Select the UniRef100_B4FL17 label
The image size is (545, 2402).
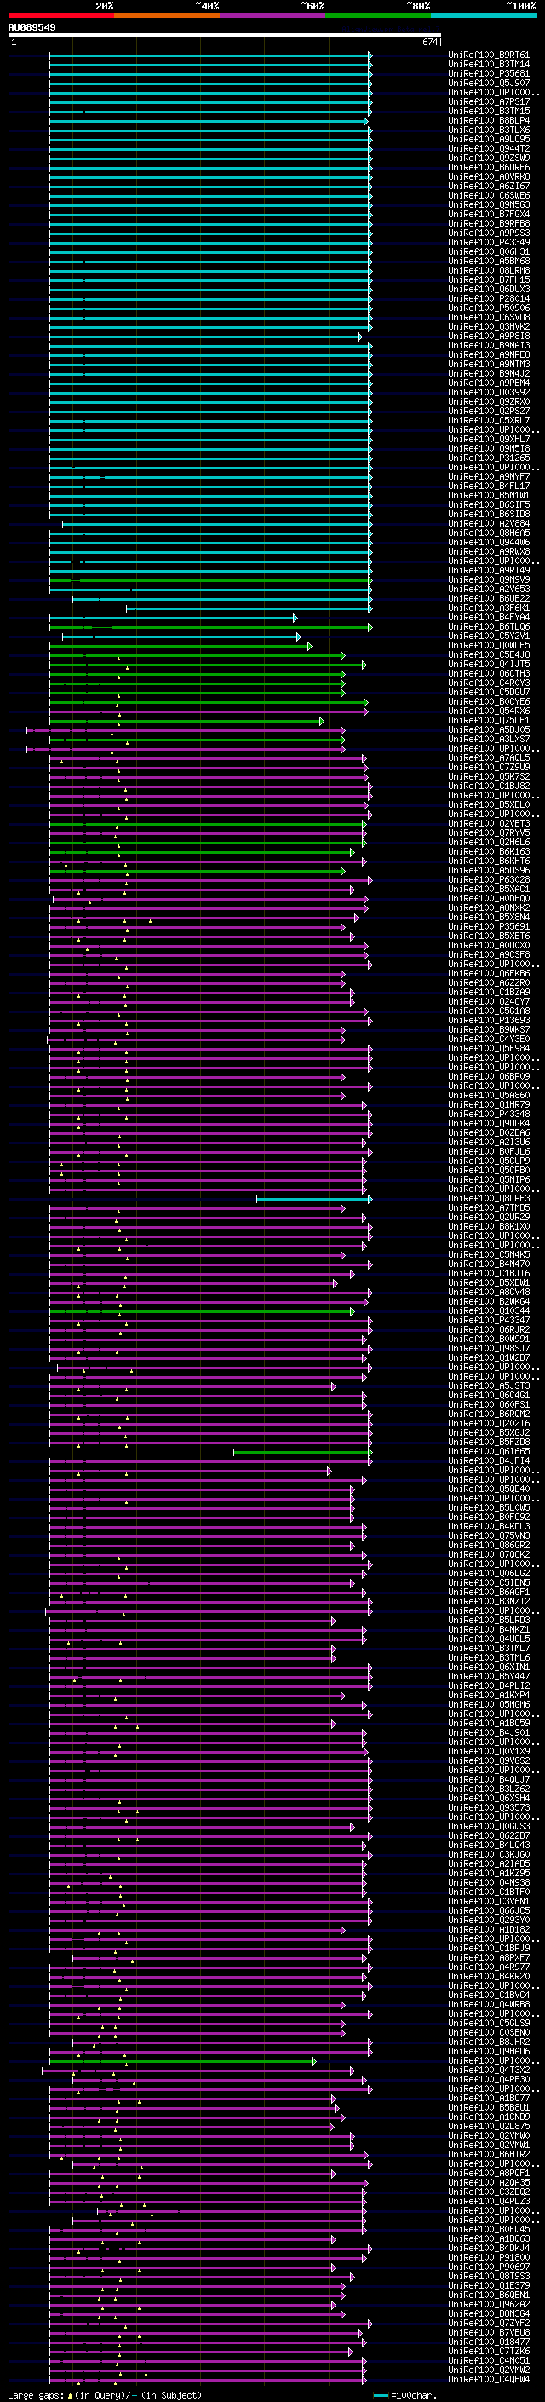click(488, 486)
